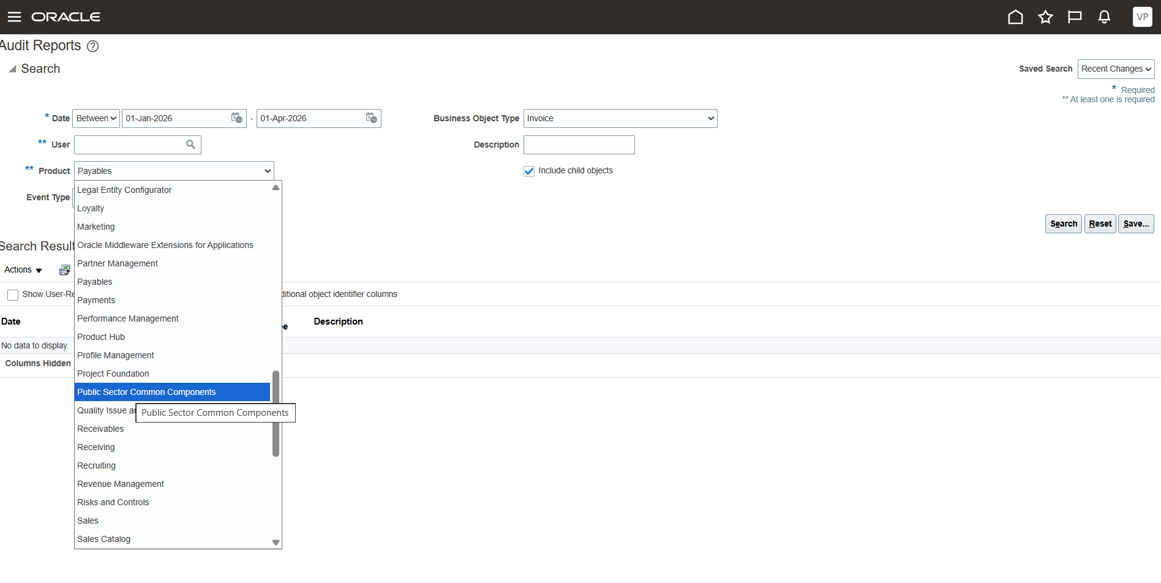
Task: Select Oracle Middleware Extensions for Applications
Action: click(172, 245)
